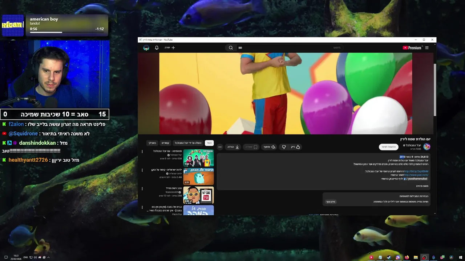465x261 pixels.
Task: Select the בשבילך filter chip
Action: [x=152, y=143]
